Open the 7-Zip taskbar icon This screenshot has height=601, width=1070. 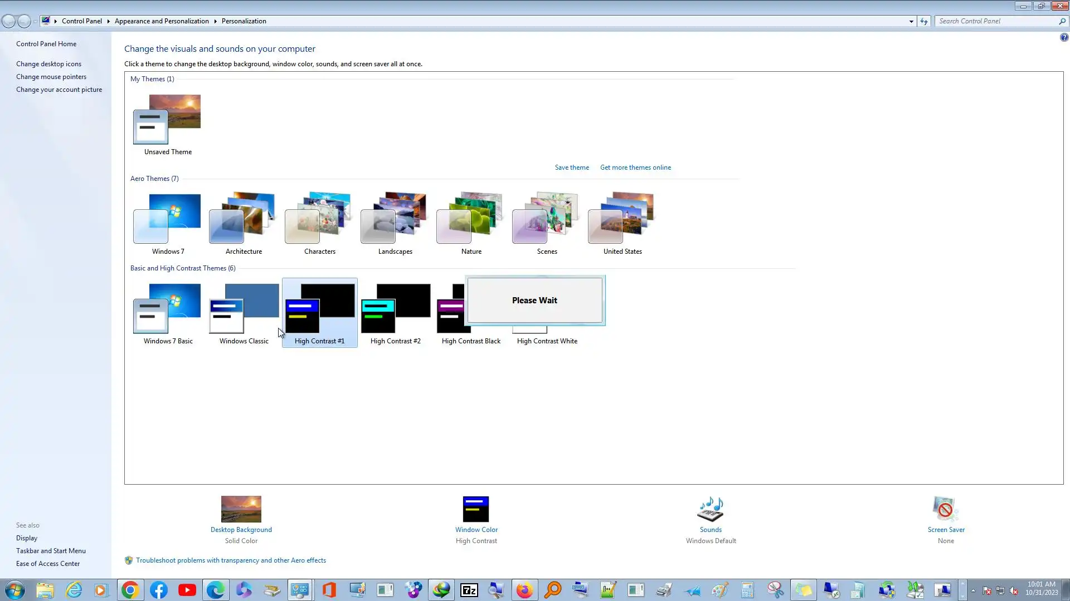pos(469,590)
